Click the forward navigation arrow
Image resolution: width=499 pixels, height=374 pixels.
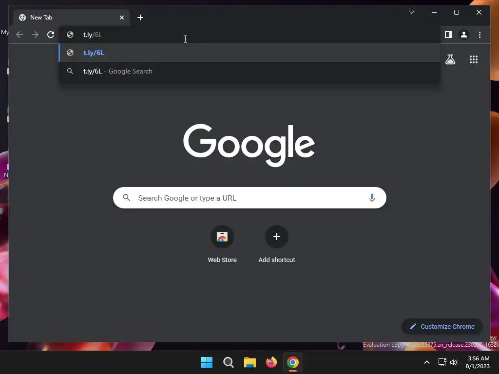click(x=35, y=35)
